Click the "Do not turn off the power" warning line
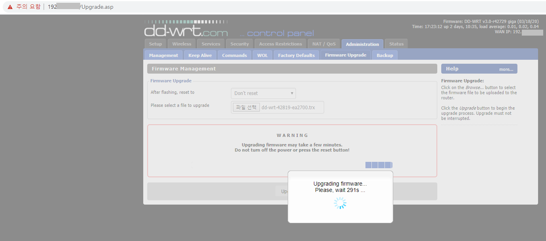This screenshot has height=241, width=546. [x=292, y=150]
